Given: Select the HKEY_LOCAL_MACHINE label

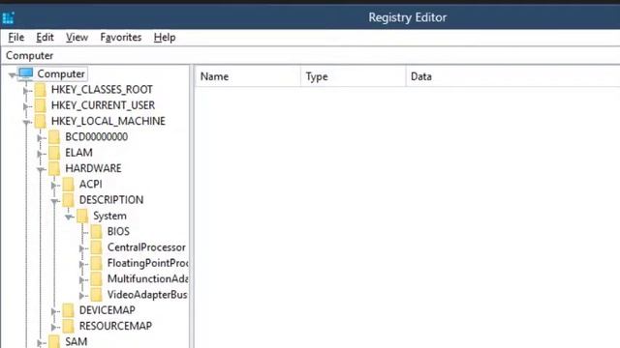Looking at the screenshot, I should [108, 121].
